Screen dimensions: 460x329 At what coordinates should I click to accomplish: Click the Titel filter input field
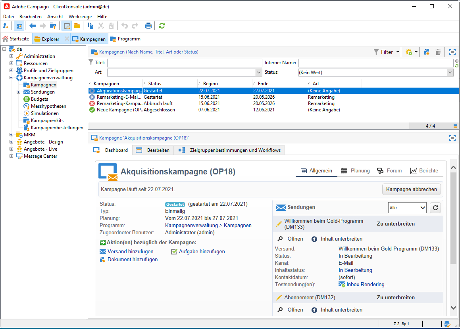185,63
